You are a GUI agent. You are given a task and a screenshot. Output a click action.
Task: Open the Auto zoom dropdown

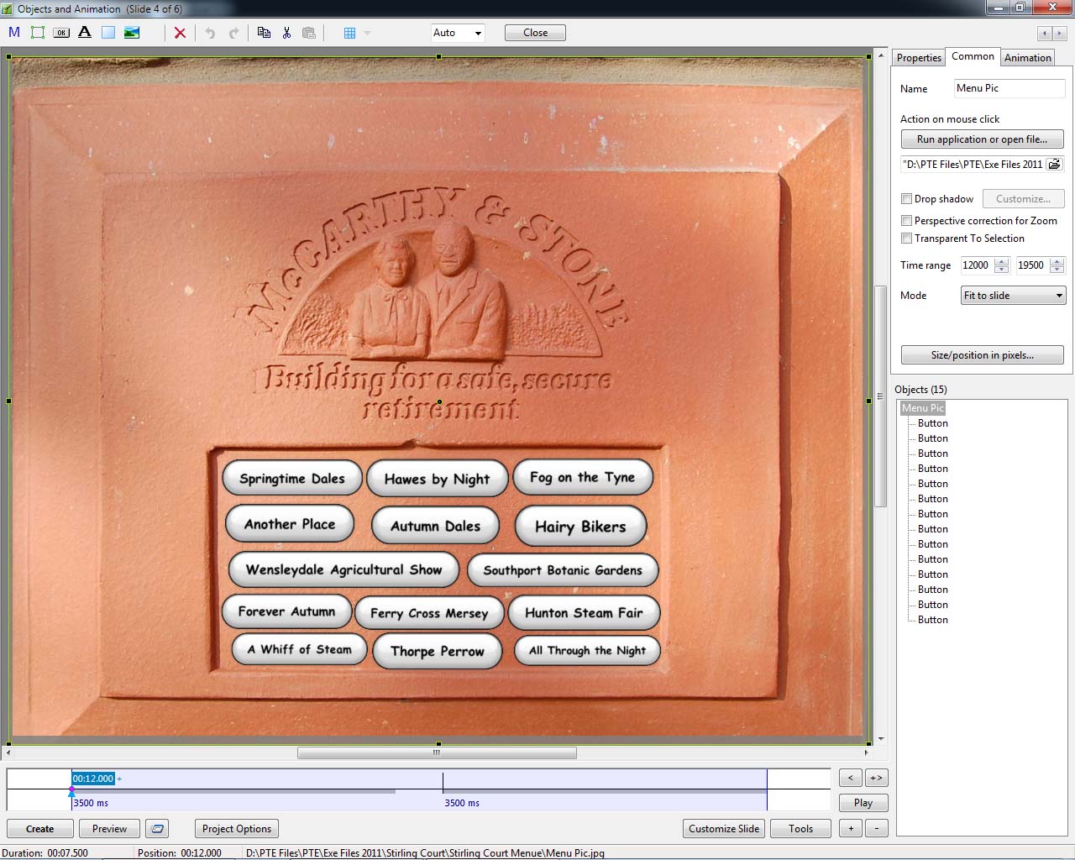click(458, 33)
